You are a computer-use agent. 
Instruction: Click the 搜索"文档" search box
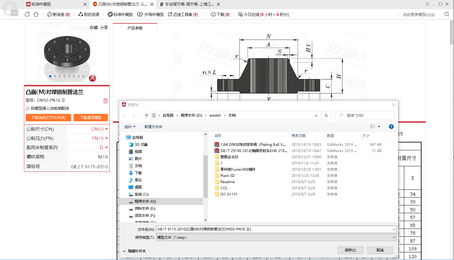tap(365, 115)
